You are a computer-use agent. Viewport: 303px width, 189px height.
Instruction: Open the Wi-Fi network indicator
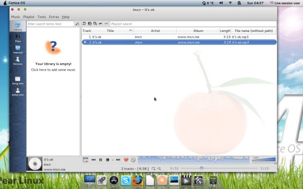[230, 3]
